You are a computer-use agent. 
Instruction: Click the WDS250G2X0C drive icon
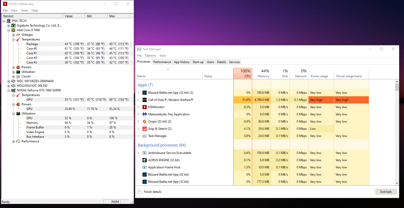(13, 86)
